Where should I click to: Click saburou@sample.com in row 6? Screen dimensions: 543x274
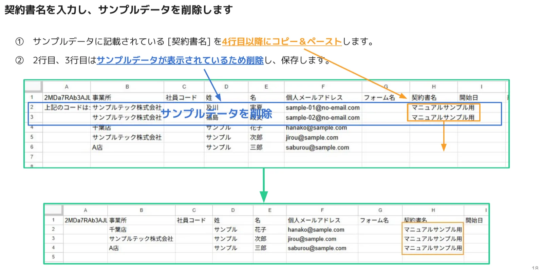coord(317,148)
